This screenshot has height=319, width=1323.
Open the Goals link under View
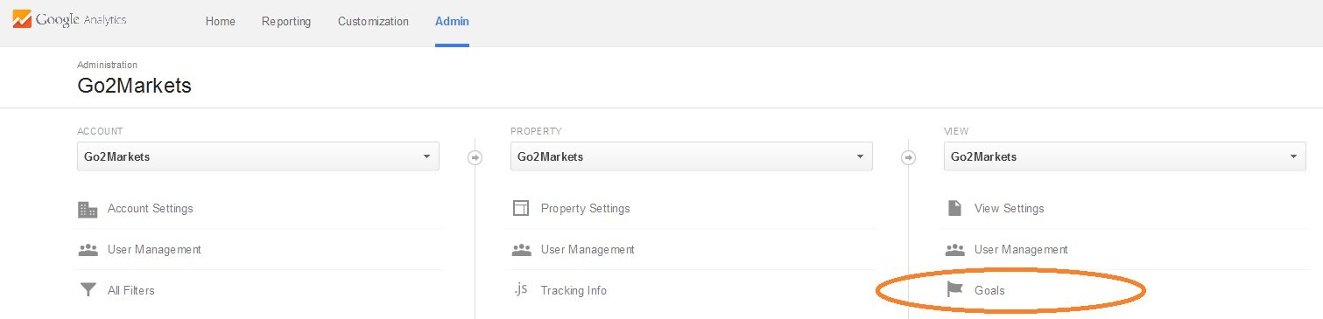click(989, 290)
